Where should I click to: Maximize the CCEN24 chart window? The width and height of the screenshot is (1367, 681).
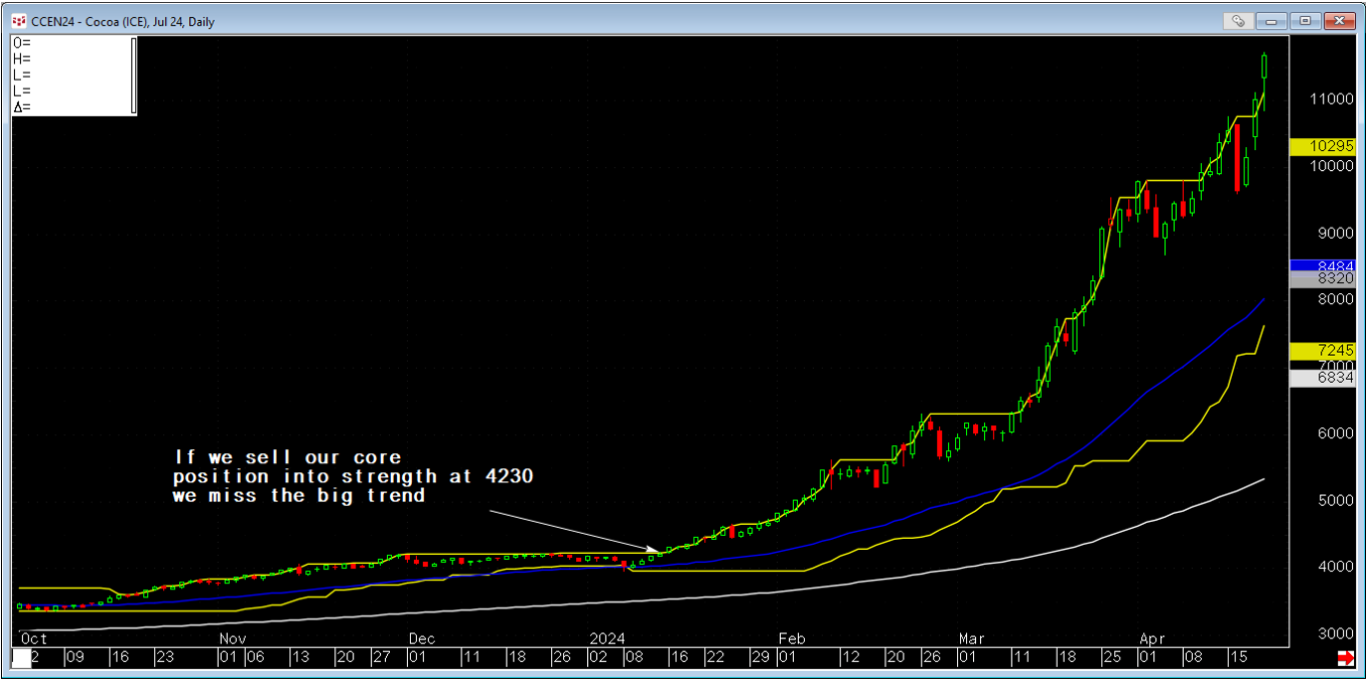[x=1305, y=20]
